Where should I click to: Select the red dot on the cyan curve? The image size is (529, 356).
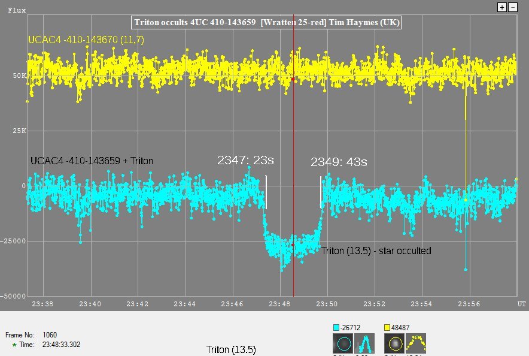pyautogui.click(x=293, y=245)
